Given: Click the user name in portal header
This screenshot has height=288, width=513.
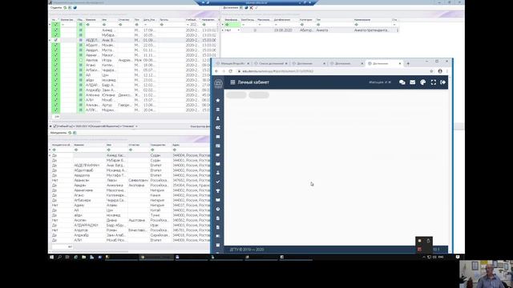Looking at the screenshot, I should pos(379,82).
